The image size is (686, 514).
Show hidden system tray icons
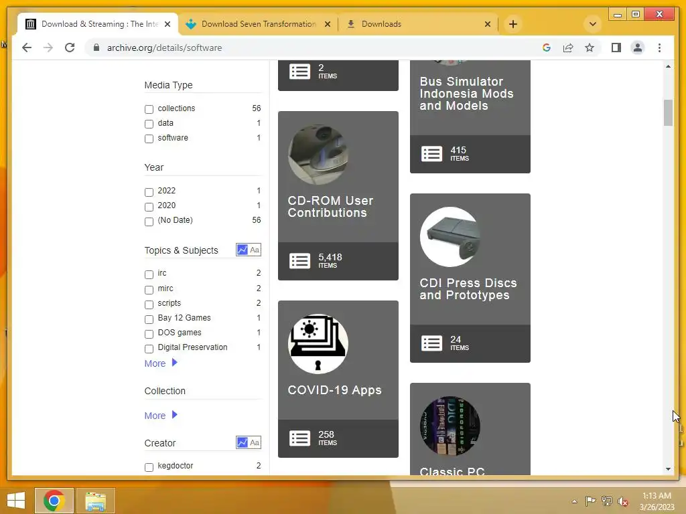[574, 501]
